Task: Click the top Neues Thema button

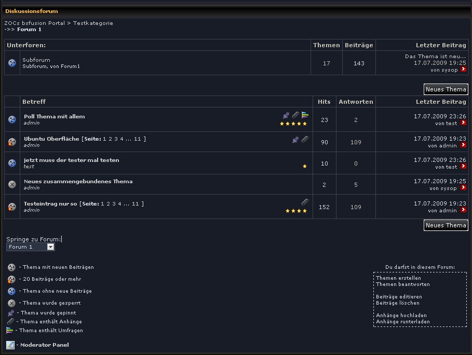Action: (x=446, y=89)
